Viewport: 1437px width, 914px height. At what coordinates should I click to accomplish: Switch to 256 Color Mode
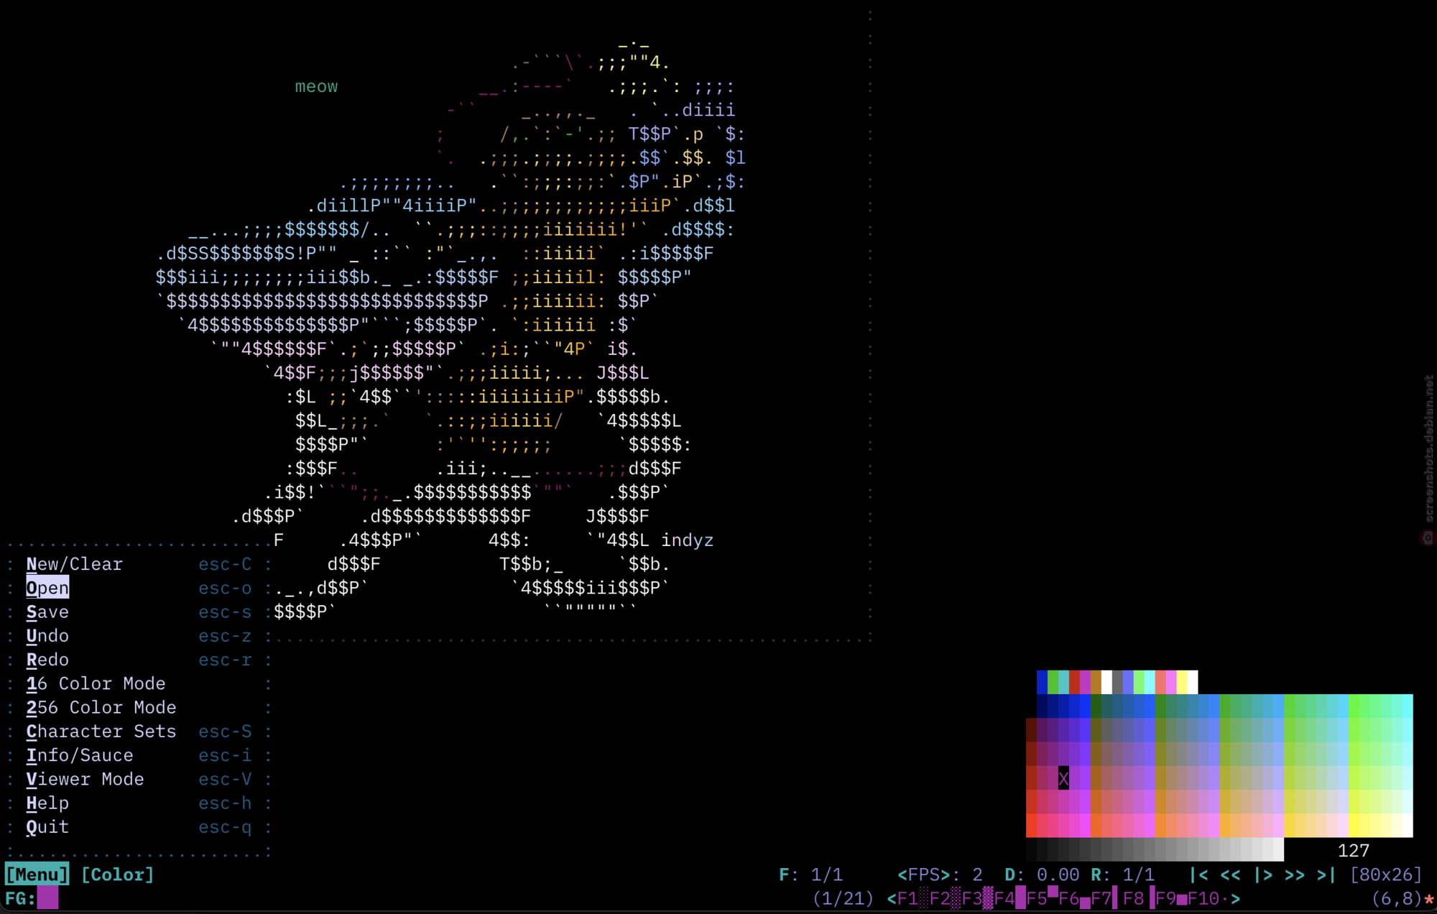[x=101, y=707]
